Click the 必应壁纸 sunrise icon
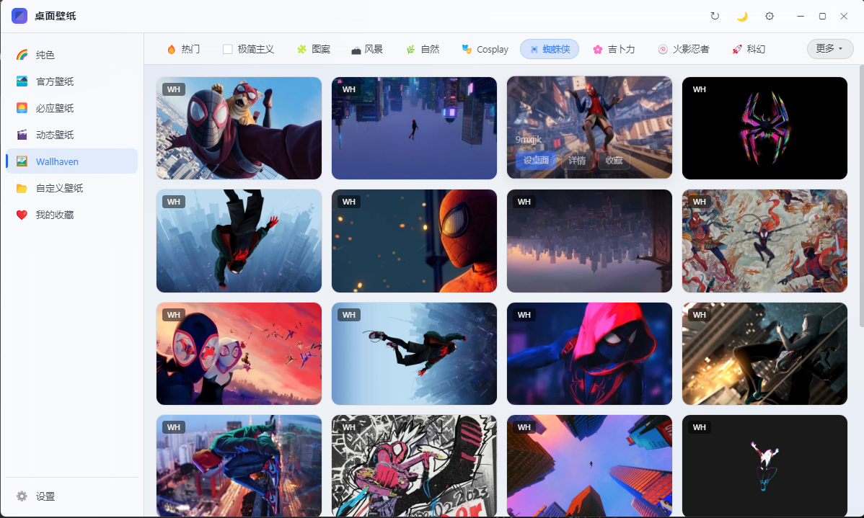 [x=22, y=108]
